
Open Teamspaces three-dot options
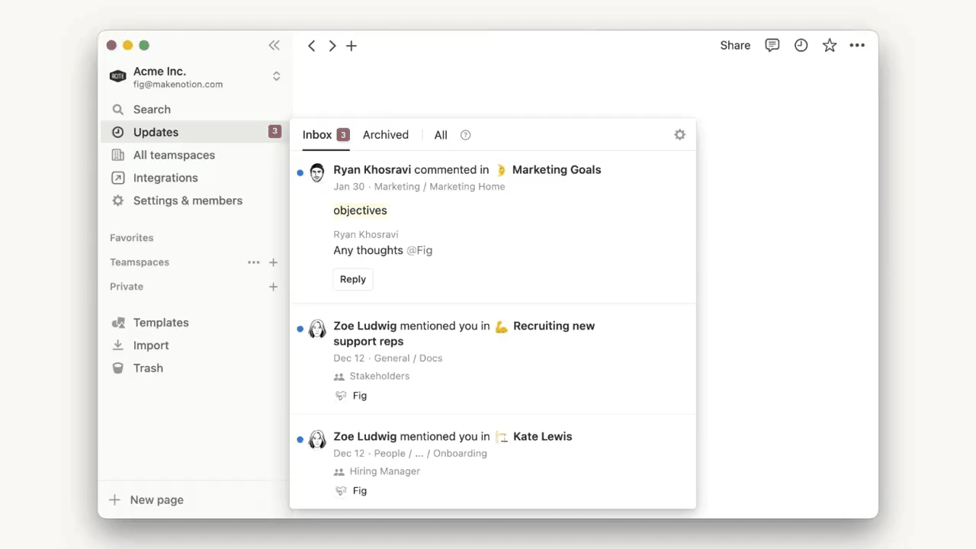point(254,262)
